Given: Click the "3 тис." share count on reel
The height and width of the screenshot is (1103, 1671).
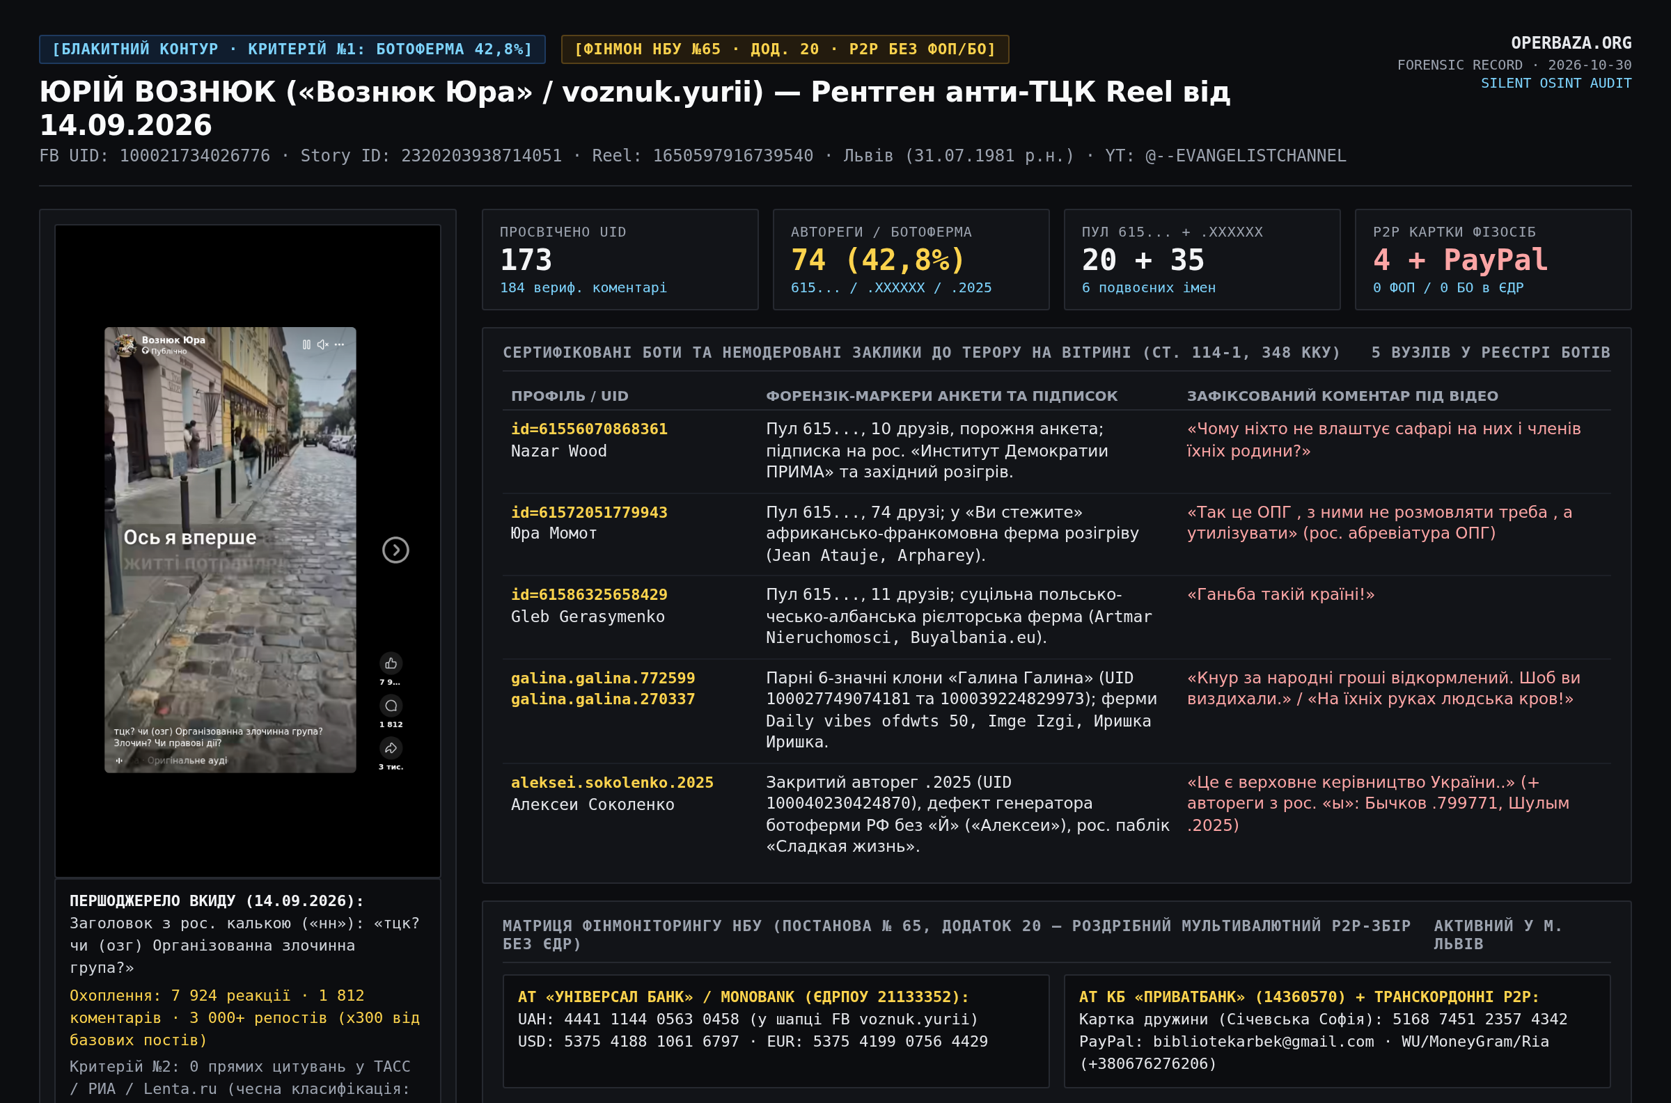Looking at the screenshot, I should tap(391, 768).
